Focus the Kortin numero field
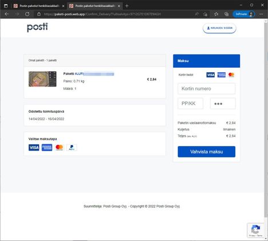 (x=207, y=89)
